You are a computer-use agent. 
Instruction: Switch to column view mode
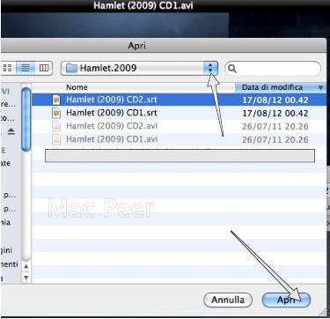[x=44, y=68]
